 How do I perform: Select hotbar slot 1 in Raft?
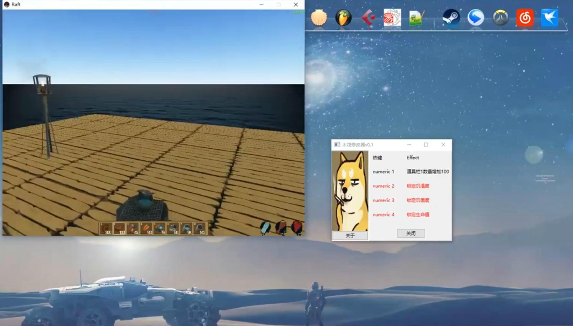pos(106,228)
